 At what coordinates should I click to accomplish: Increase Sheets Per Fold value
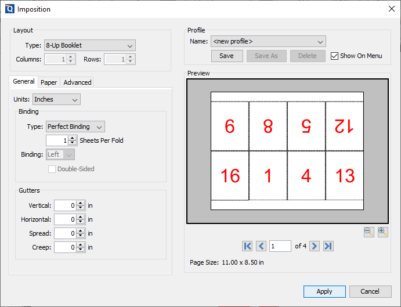[73, 138]
